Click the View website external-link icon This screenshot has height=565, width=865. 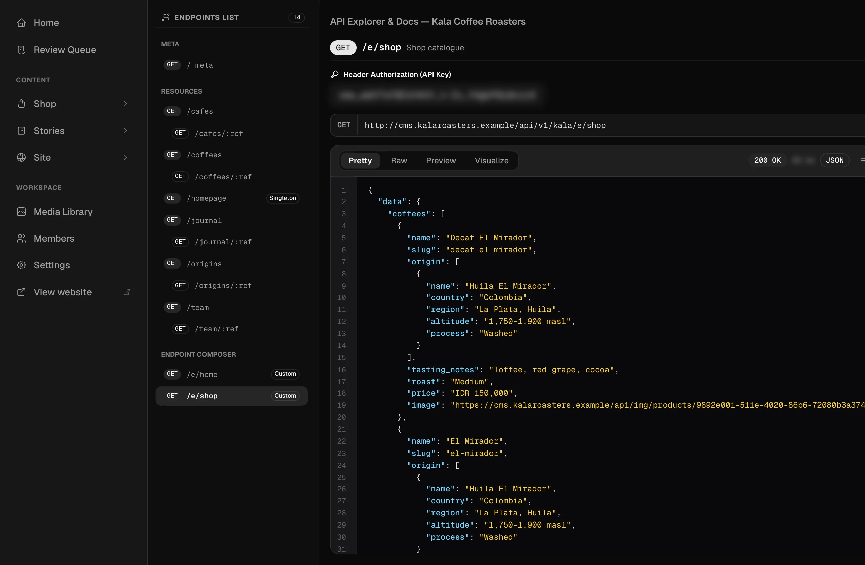click(21, 292)
